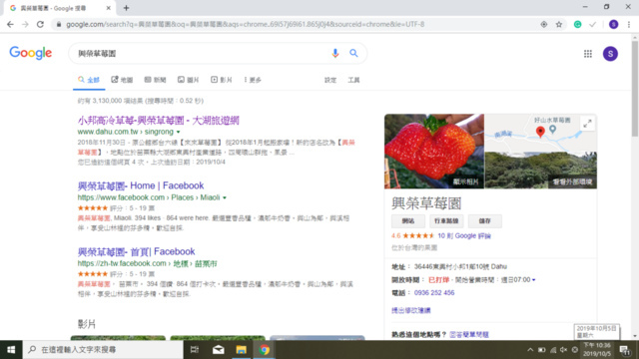Select the 全部 results tab
This screenshot has width=639, height=359.
pyautogui.click(x=89, y=80)
